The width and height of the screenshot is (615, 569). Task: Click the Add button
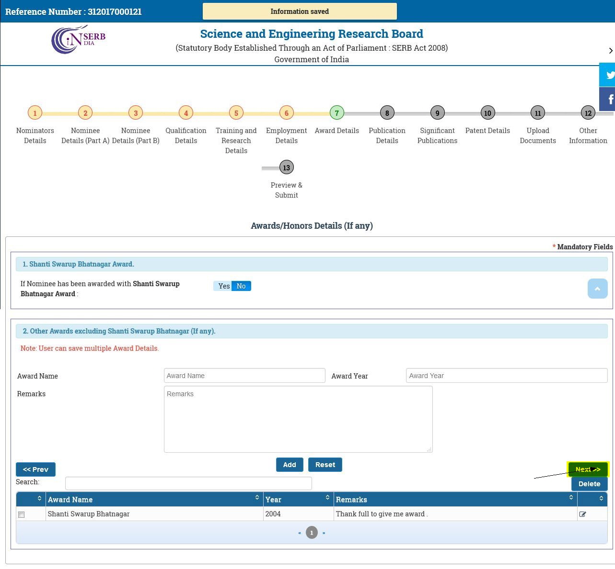pos(290,465)
